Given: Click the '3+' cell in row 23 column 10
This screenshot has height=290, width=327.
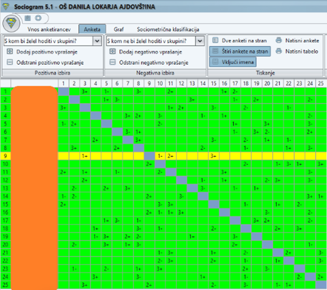Looking at the screenshot, I should pyautogui.click(x=160, y=269).
